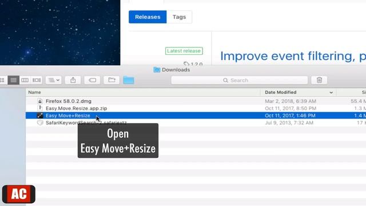Image resolution: width=366 pixels, height=206 pixels.
Task: Click the Edit Tags toolbar icon
Action: click(92, 80)
